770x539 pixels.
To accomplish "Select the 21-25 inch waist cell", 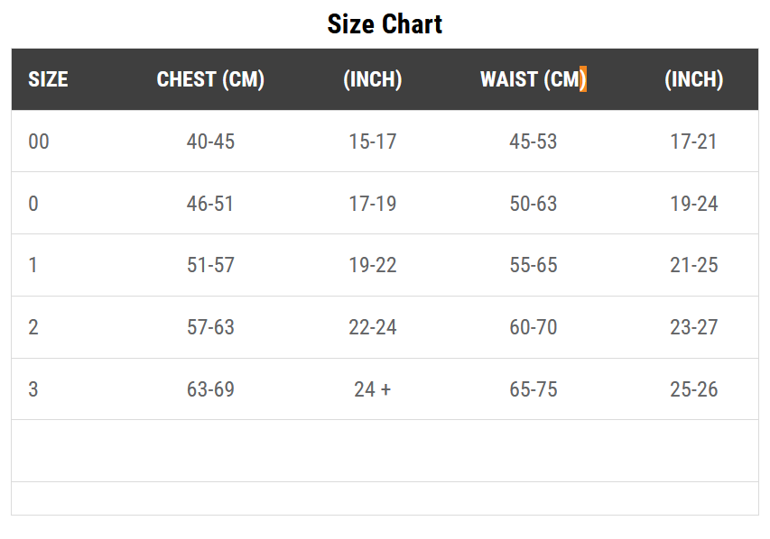I will [x=694, y=265].
